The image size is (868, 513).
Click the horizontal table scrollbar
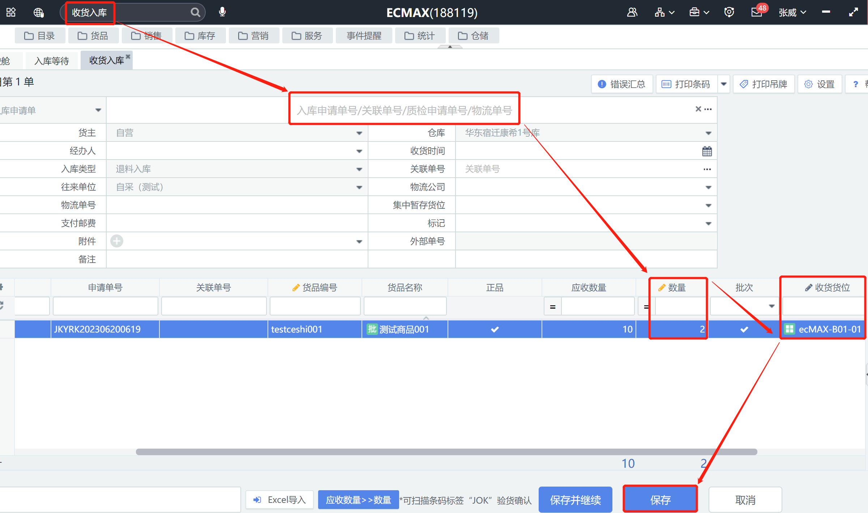[446, 451]
